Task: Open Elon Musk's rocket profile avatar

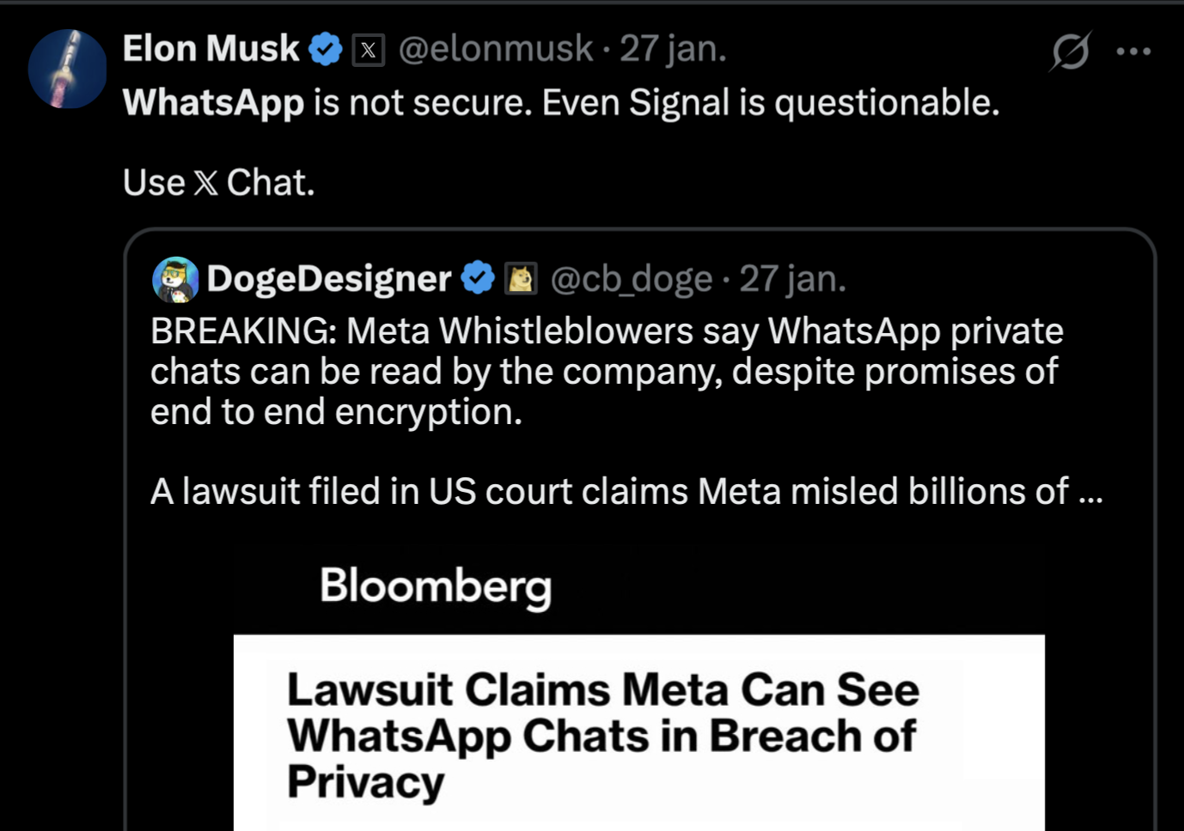Action: 67,69
